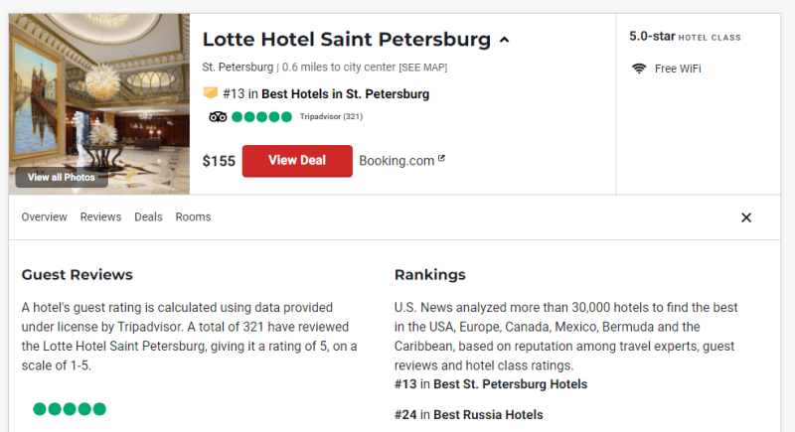
Task: Click View all Photos overlay button
Action: click(x=62, y=178)
